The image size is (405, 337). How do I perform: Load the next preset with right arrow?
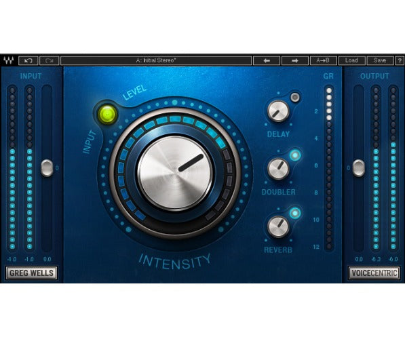tap(295, 60)
